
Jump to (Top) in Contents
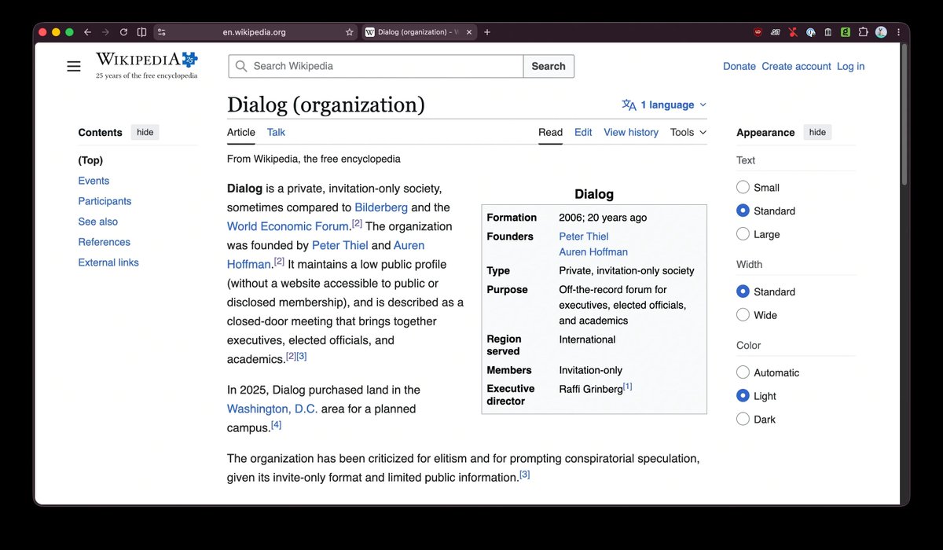[x=90, y=160]
